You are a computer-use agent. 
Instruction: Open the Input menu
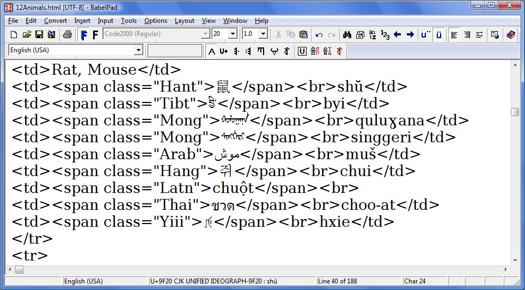pyautogui.click(x=106, y=21)
